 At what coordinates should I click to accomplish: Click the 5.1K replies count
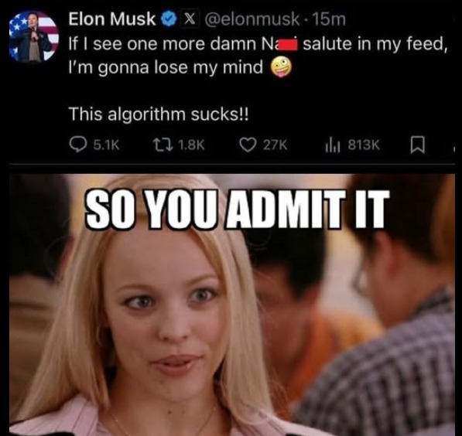pos(106,145)
